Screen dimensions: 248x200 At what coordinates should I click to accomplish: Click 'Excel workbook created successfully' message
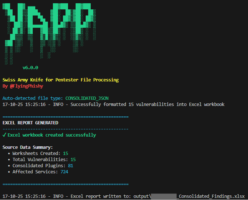click(x=52, y=135)
